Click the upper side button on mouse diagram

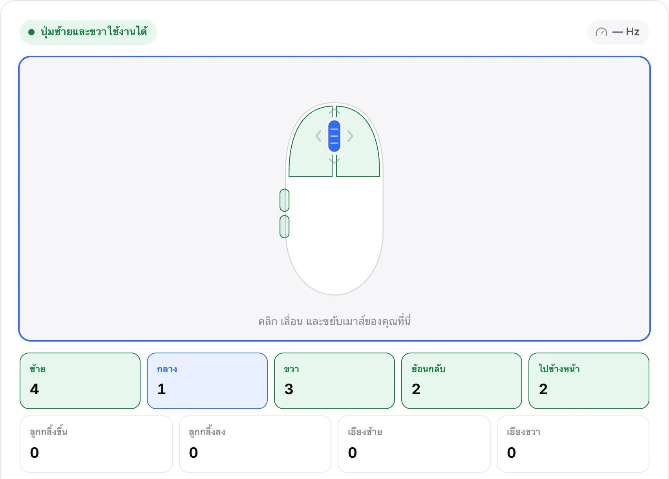(x=285, y=200)
